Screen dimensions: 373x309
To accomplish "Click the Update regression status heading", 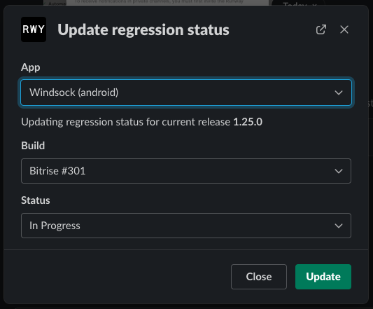I will tap(143, 30).
